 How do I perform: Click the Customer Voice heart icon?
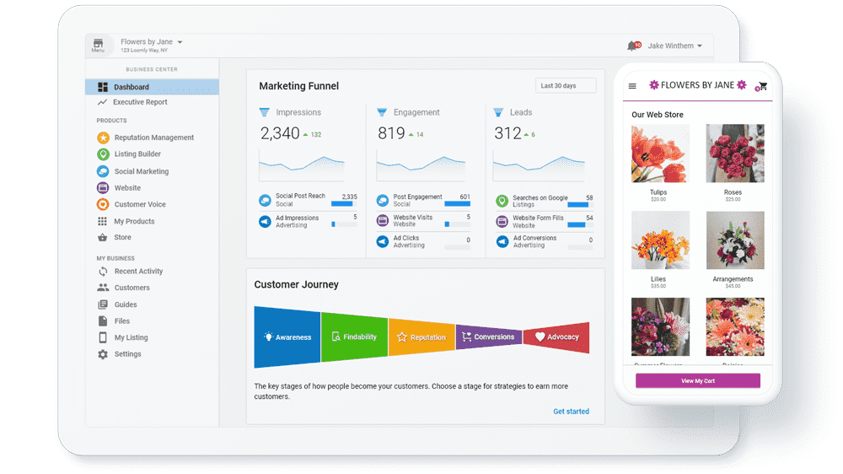[x=103, y=204]
